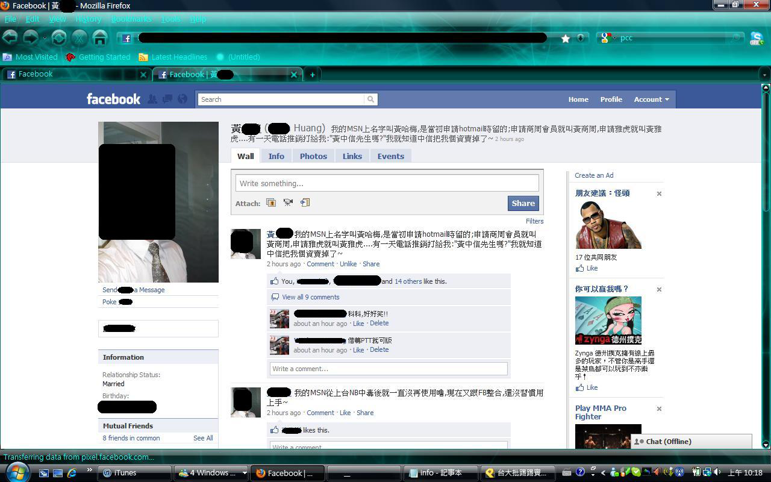This screenshot has height=482, width=771.
Task: Click the facebook logo in the blue bar
Action: (113, 99)
